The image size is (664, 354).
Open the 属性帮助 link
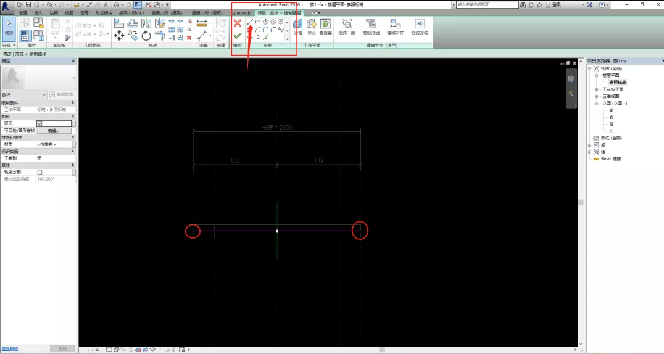click(10, 348)
